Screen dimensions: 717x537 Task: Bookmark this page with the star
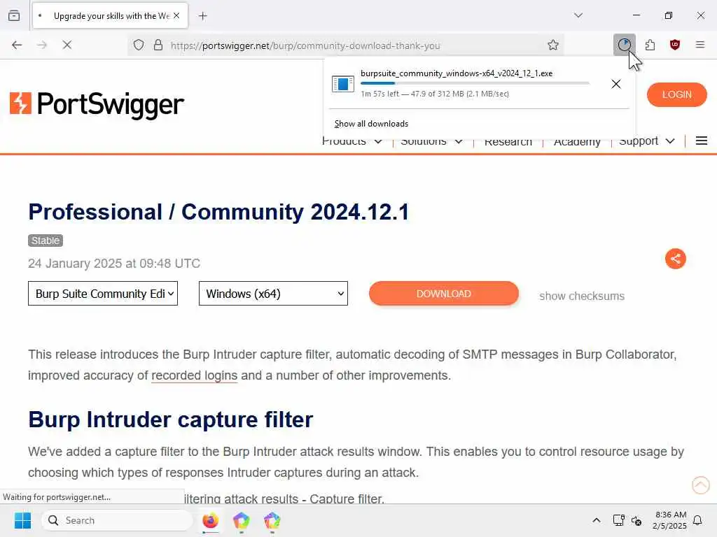(553, 45)
